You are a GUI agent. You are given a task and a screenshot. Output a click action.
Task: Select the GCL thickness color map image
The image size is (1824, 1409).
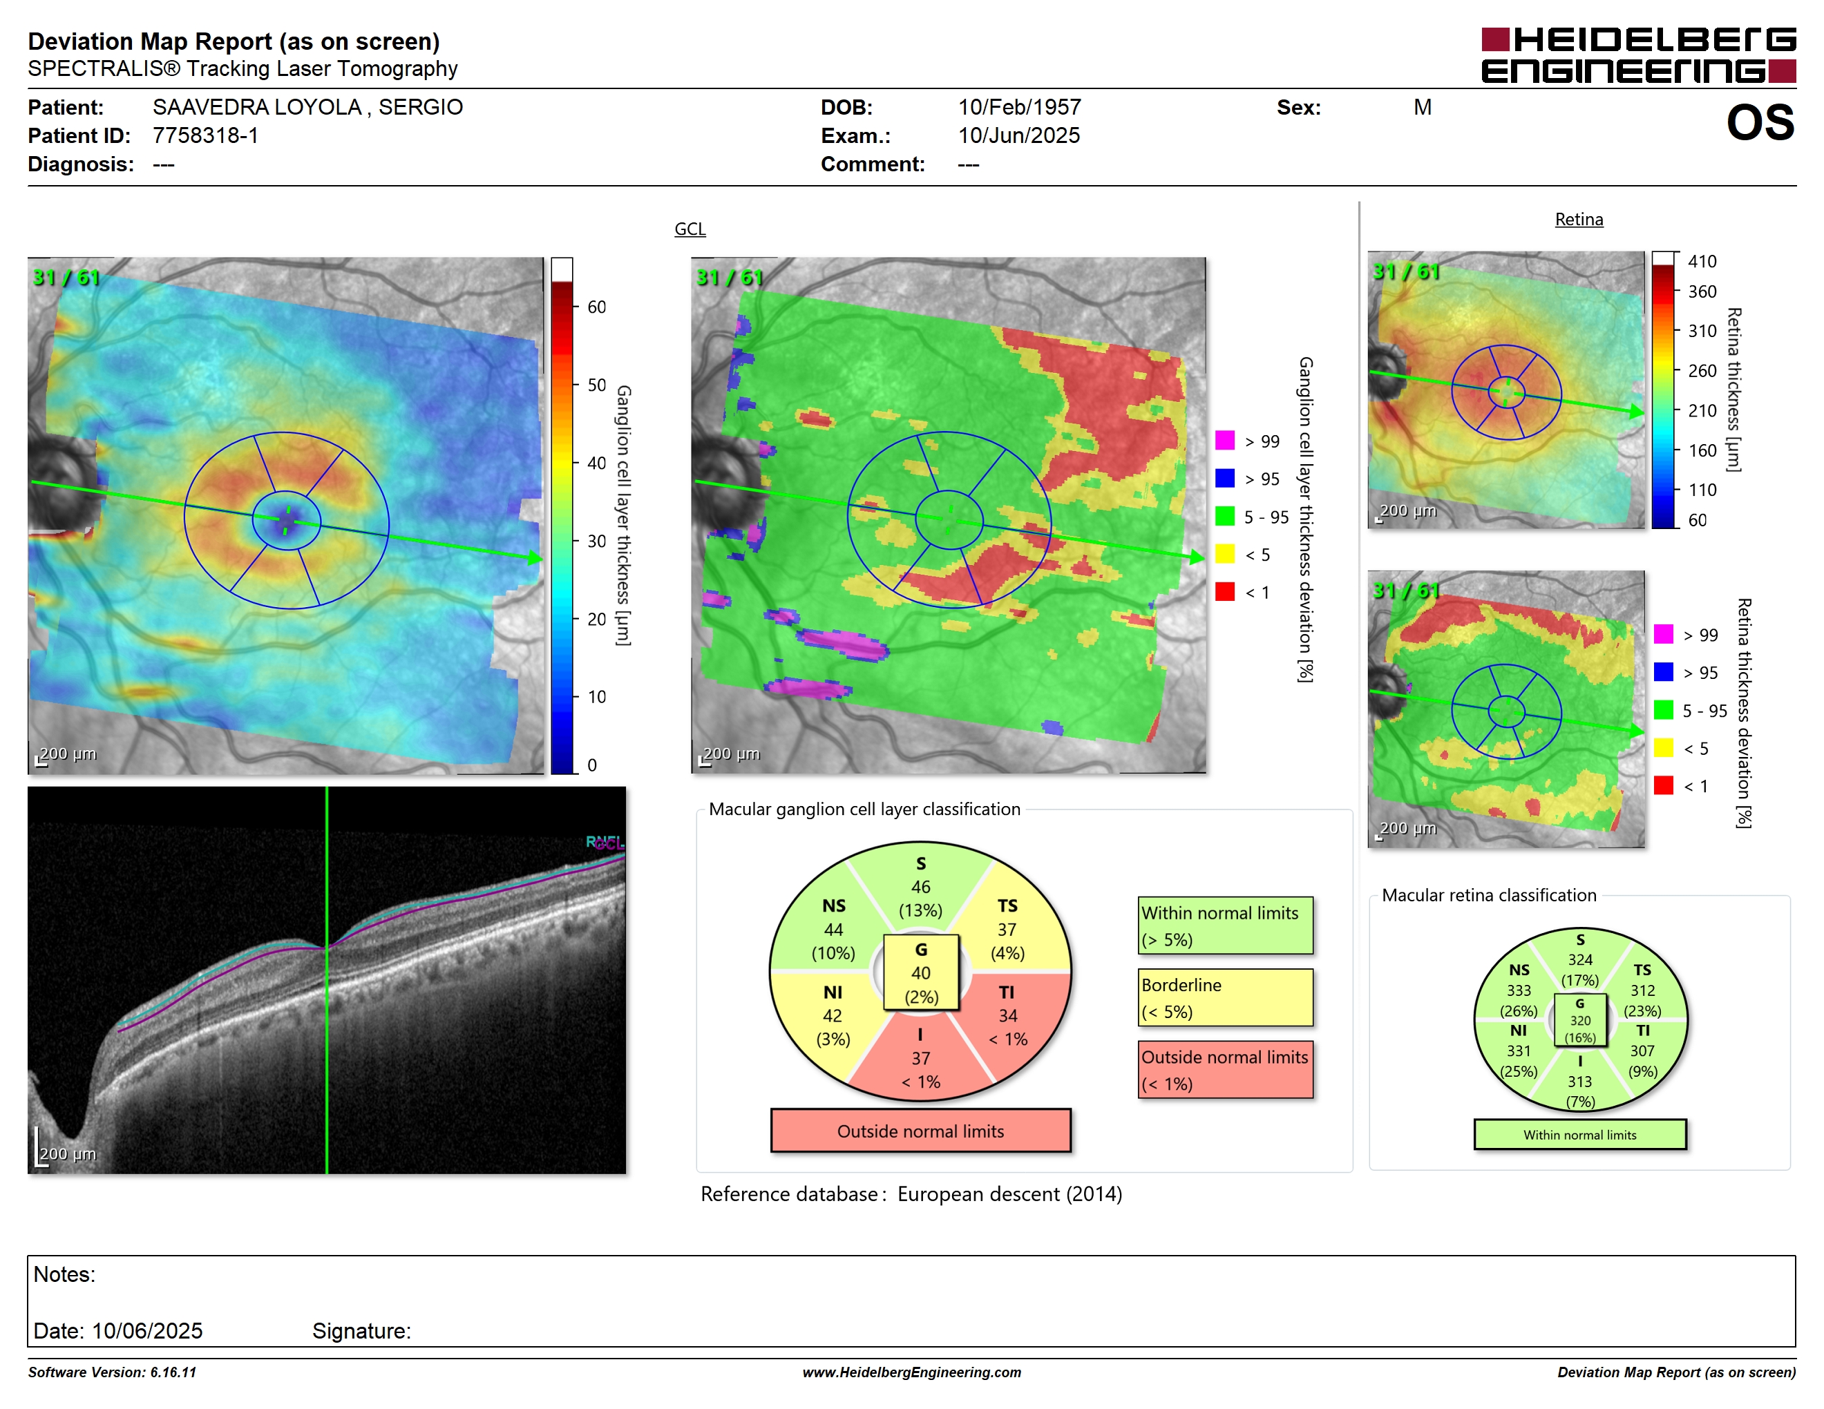pos(285,515)
